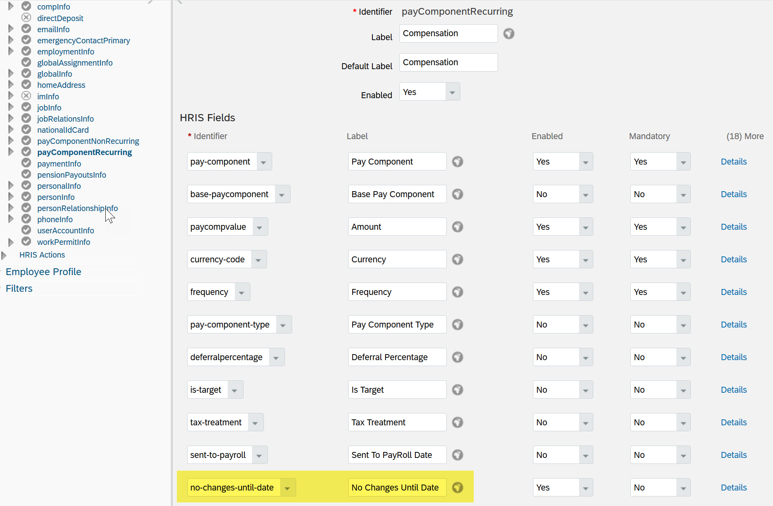This screenshot has width=773, height=506.
Task: Edit the Default Label input field
Action: [x=448, y=62]
